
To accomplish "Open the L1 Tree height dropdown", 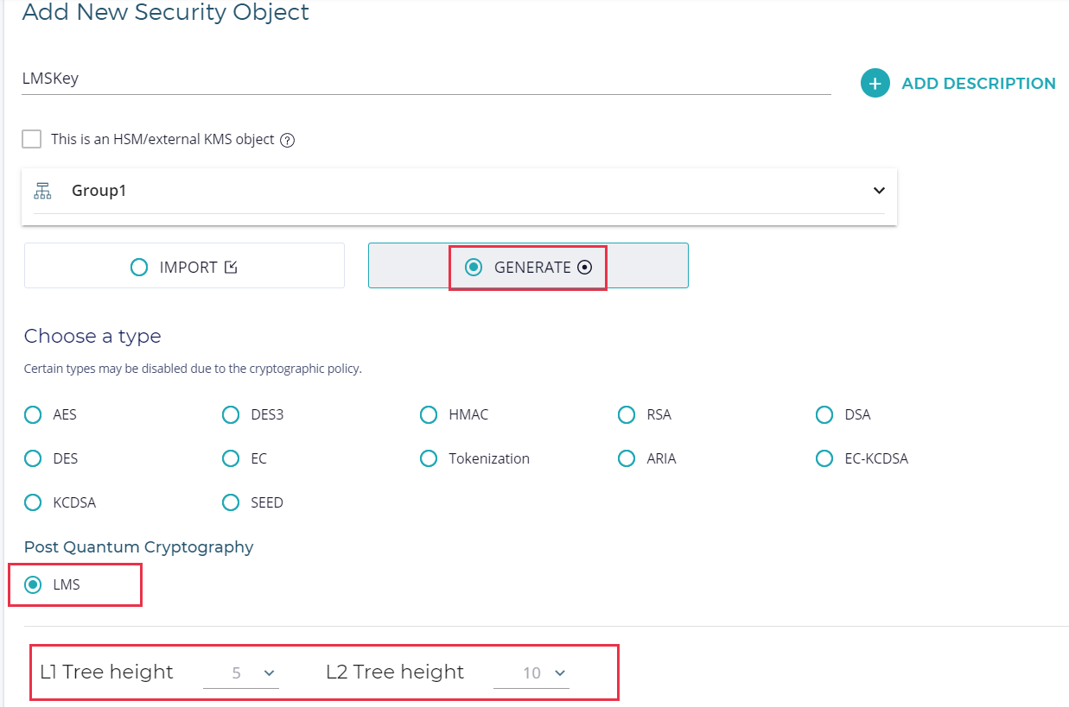I will (241, 673).
